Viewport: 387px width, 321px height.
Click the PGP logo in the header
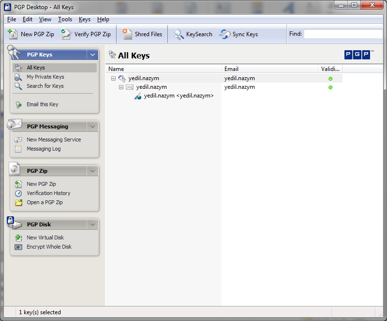click(357, 55)
